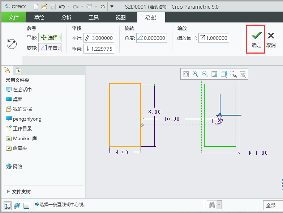Open the 在会话中 folder
283x213 pixels.
(x=18, y=89)
